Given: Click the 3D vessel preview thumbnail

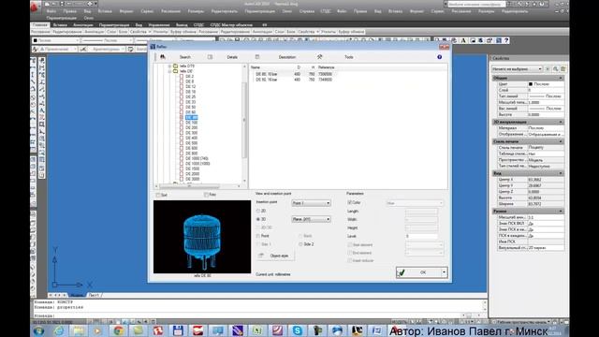Looking at the screenshot, I should pos(202,237).
